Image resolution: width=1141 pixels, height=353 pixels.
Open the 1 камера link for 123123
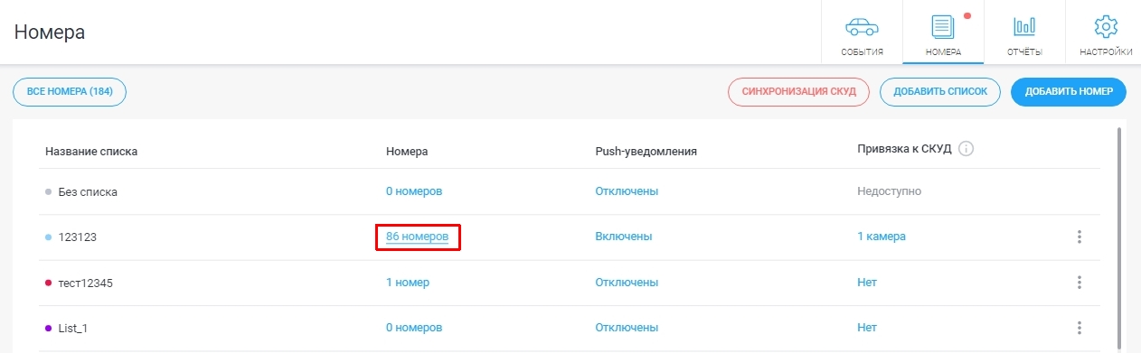pyautogui.click(x=882, y=237)
